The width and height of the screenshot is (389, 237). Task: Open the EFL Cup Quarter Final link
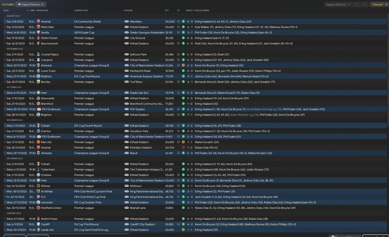click(x=88, y=202)
